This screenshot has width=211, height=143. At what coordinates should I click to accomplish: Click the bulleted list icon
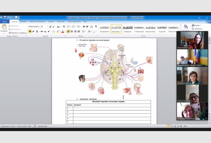tap(68, 26)
